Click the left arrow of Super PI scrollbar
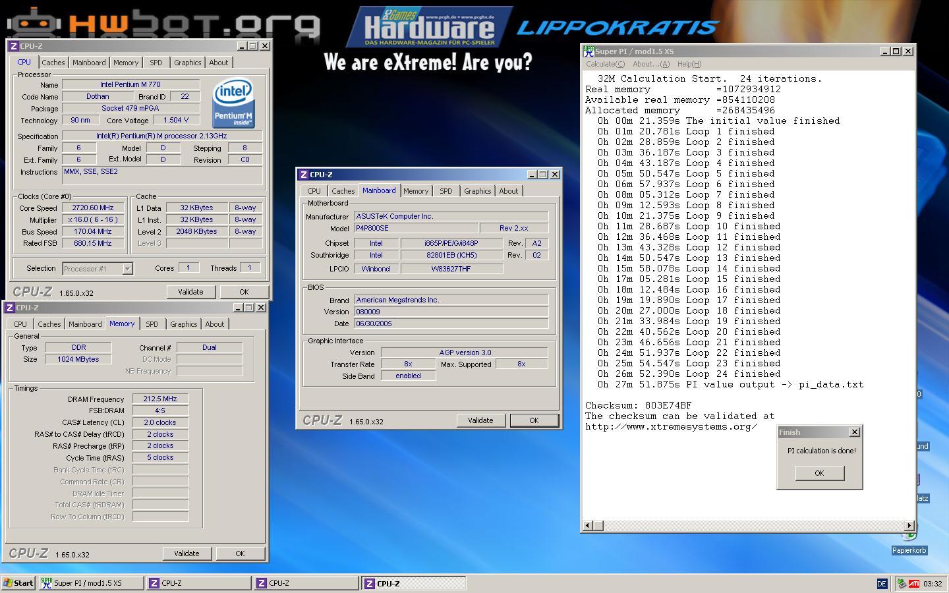 point(588,525)
